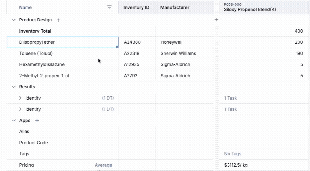The image size is (310, 171).
Task: Select the Toluene (Toluol) row name
Action: point(36,53)
